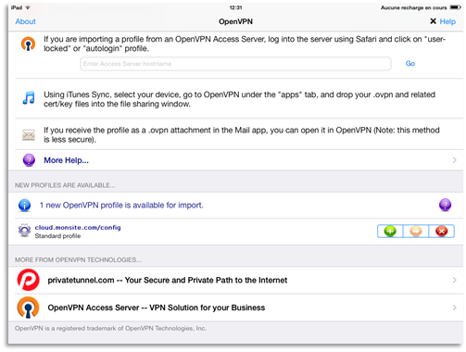Click the OpenVPN title in navigation bar
The image size is (466, 352).
pos(235,21)
